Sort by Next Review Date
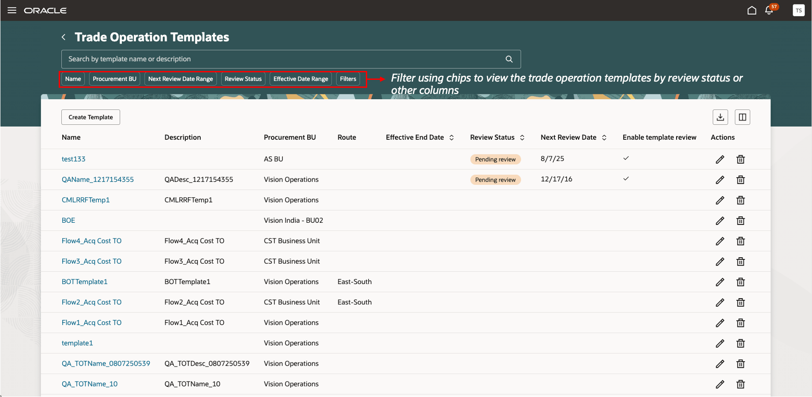The image size is (812, 397). click(x=604, y=138)
